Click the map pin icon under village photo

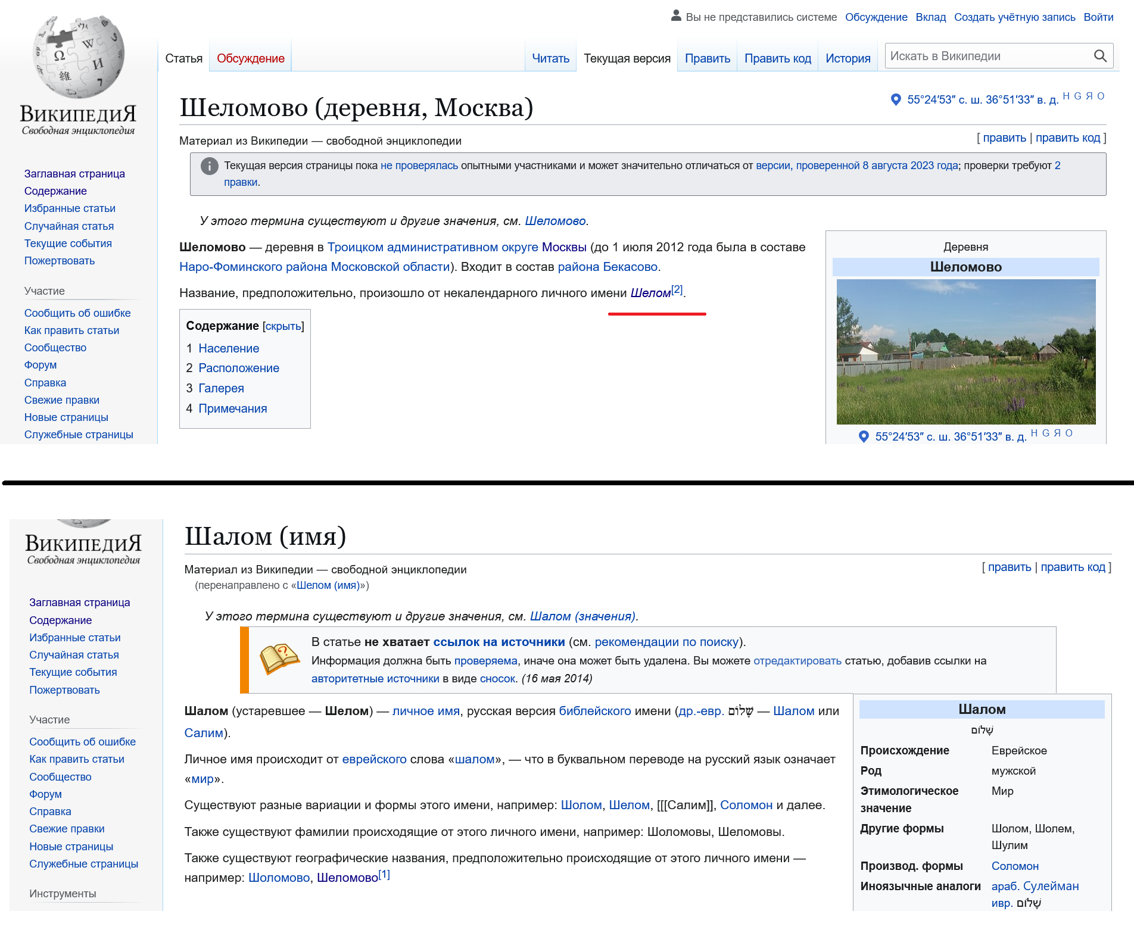pyautogui.click(x=864, y=436)
